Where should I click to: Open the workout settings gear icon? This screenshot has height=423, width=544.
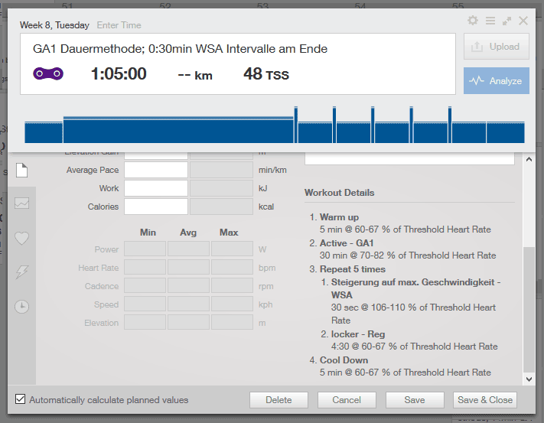tap(473, 21)
